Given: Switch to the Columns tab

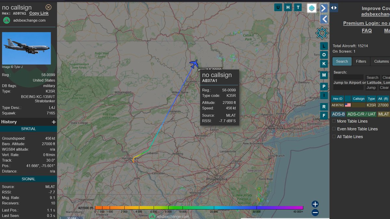Looking at the screenshot, I should [381, 61].
